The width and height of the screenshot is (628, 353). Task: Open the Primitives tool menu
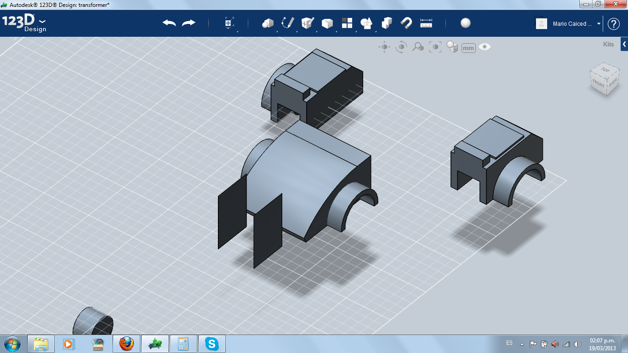268,23
